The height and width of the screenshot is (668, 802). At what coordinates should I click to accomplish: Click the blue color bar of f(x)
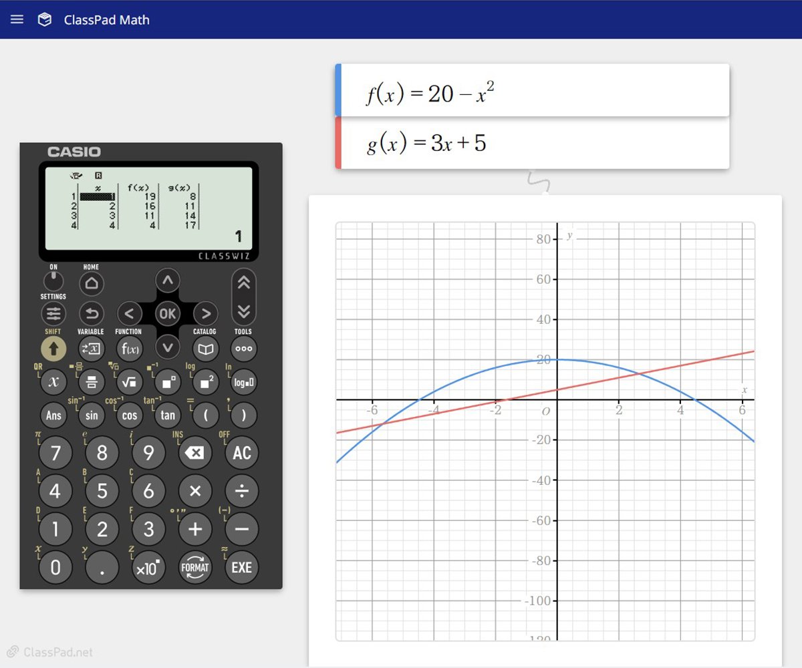pos(338,90)
